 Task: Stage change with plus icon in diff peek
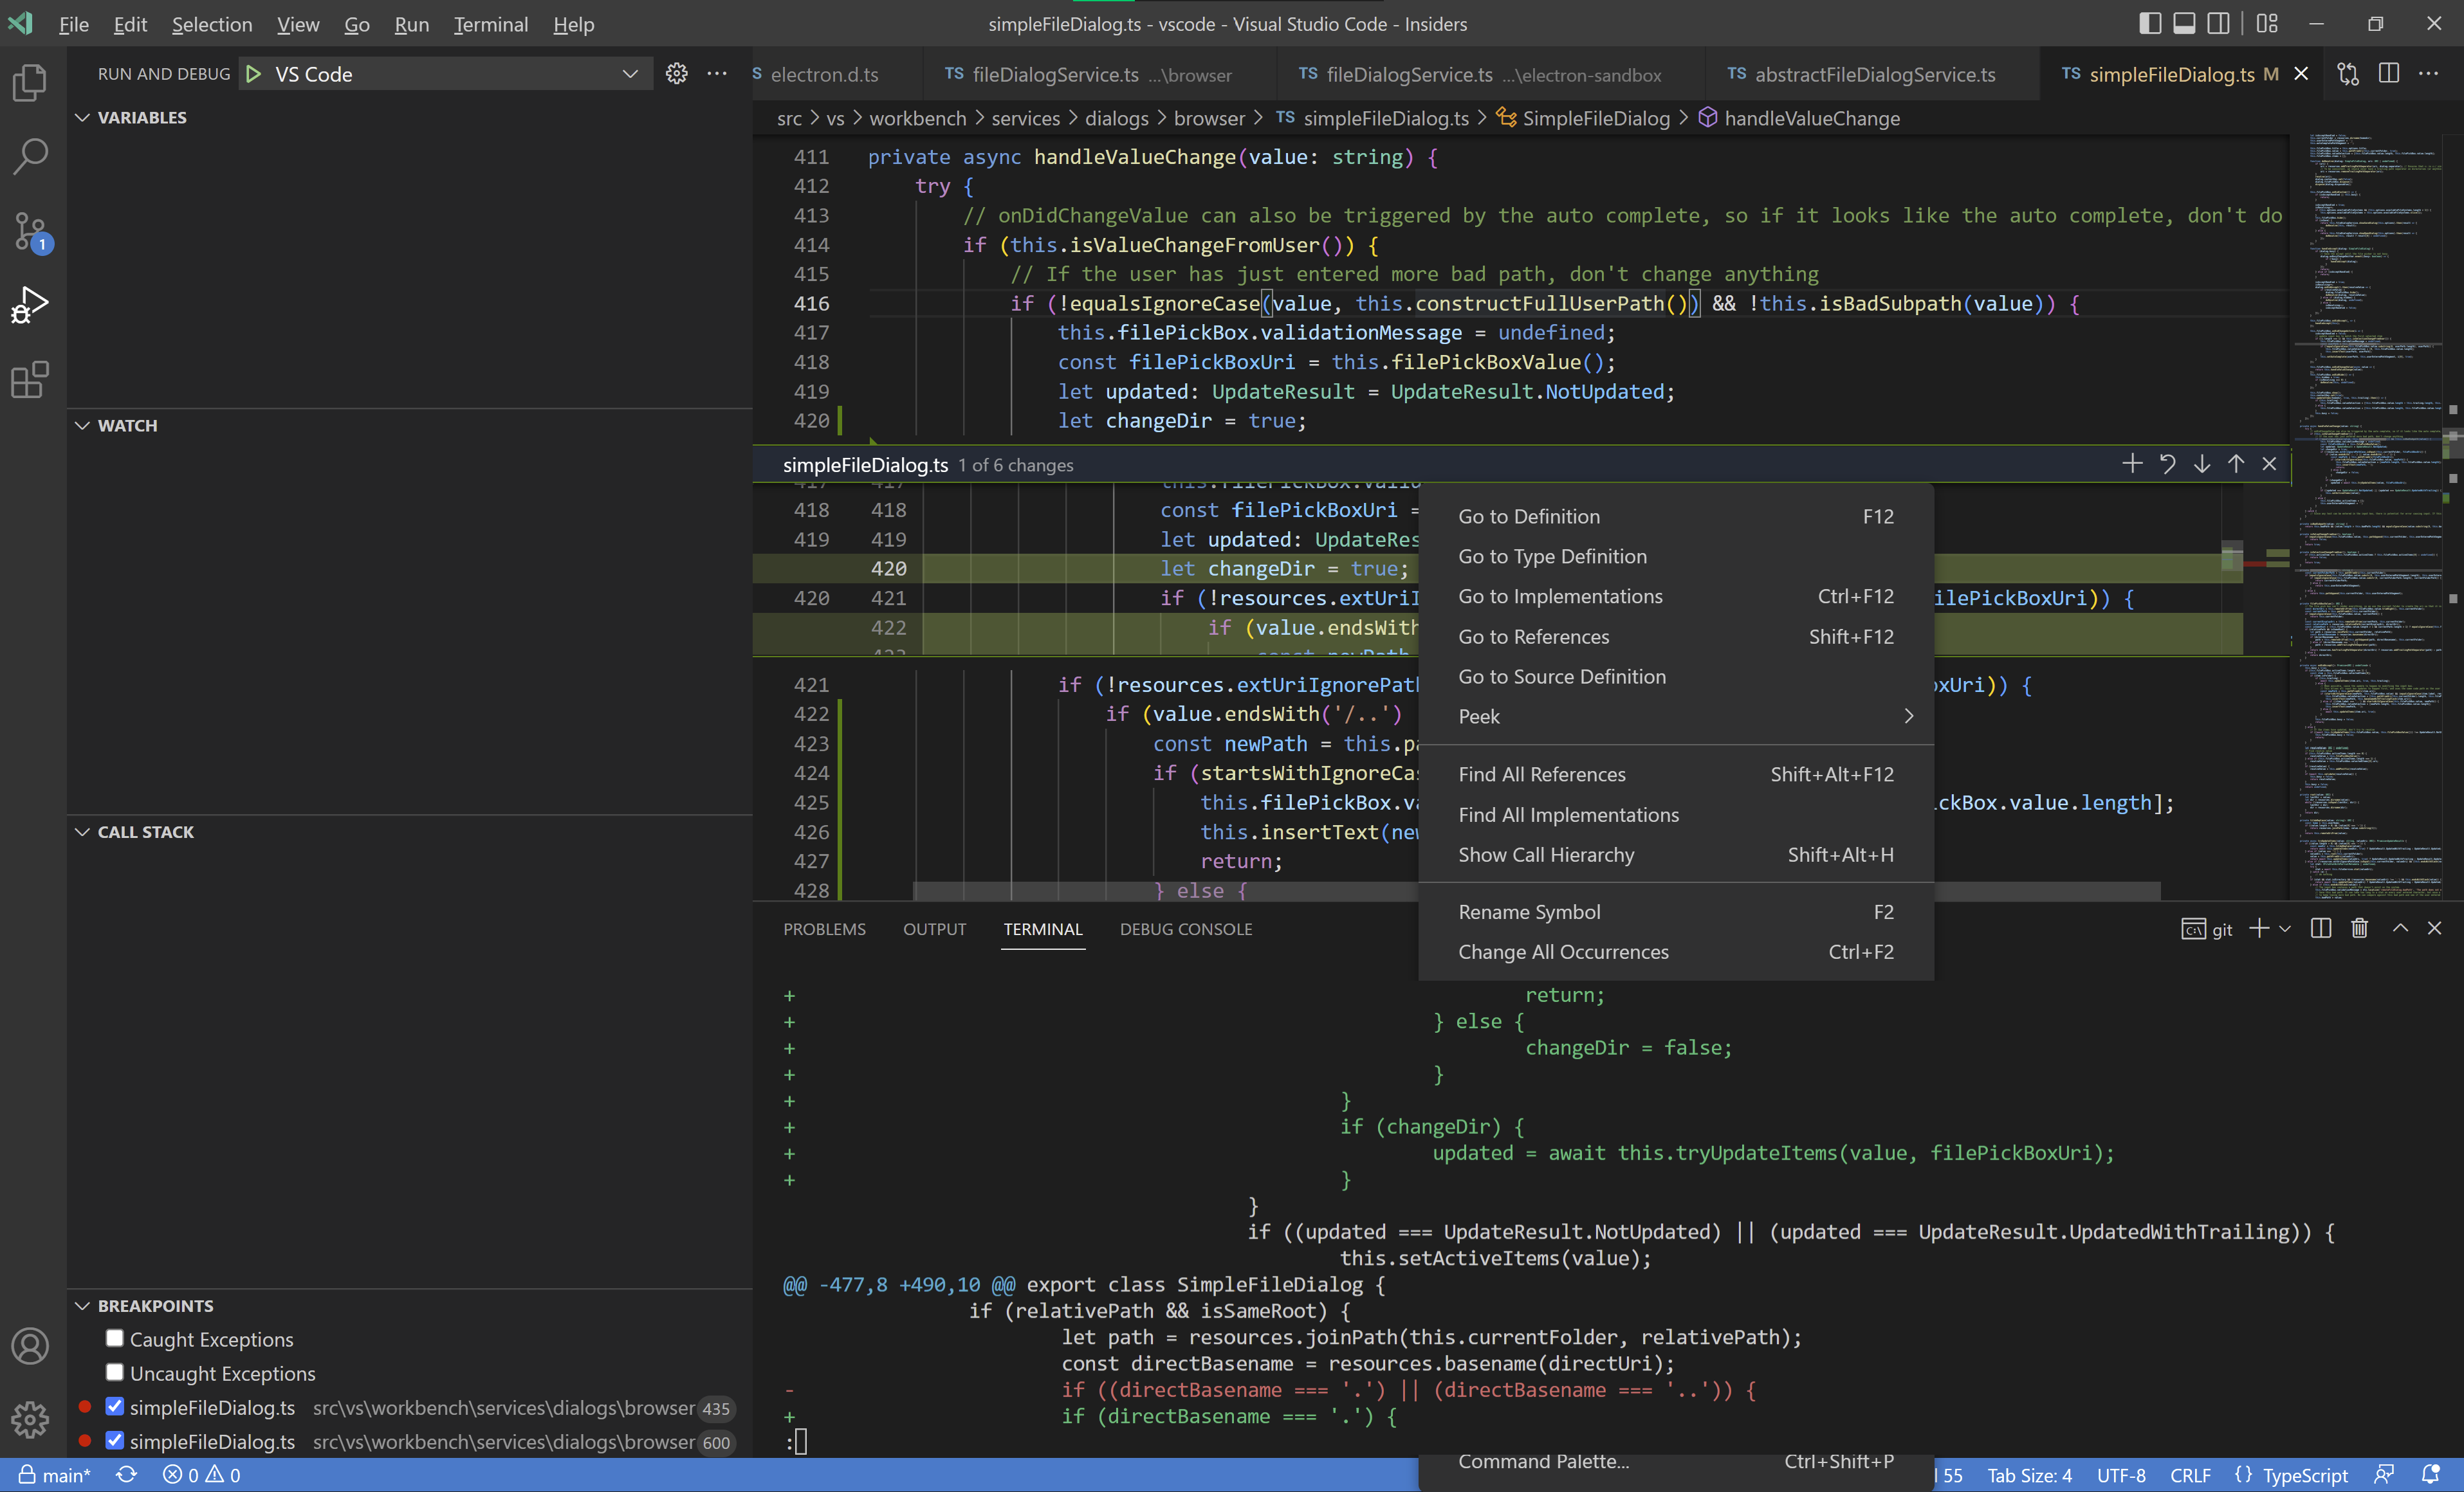pos(2132,464)
